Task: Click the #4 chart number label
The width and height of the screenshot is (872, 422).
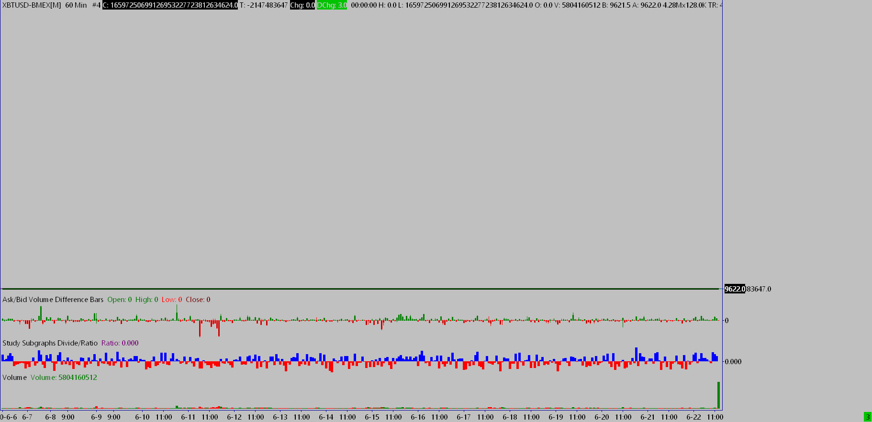Action: tap(96, 5)
